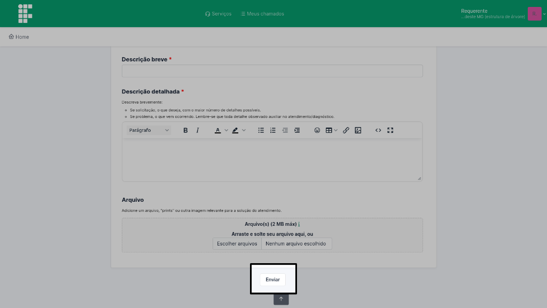View source code of the editor
This screenshot has width=547, height=308.
pos(378,130)
